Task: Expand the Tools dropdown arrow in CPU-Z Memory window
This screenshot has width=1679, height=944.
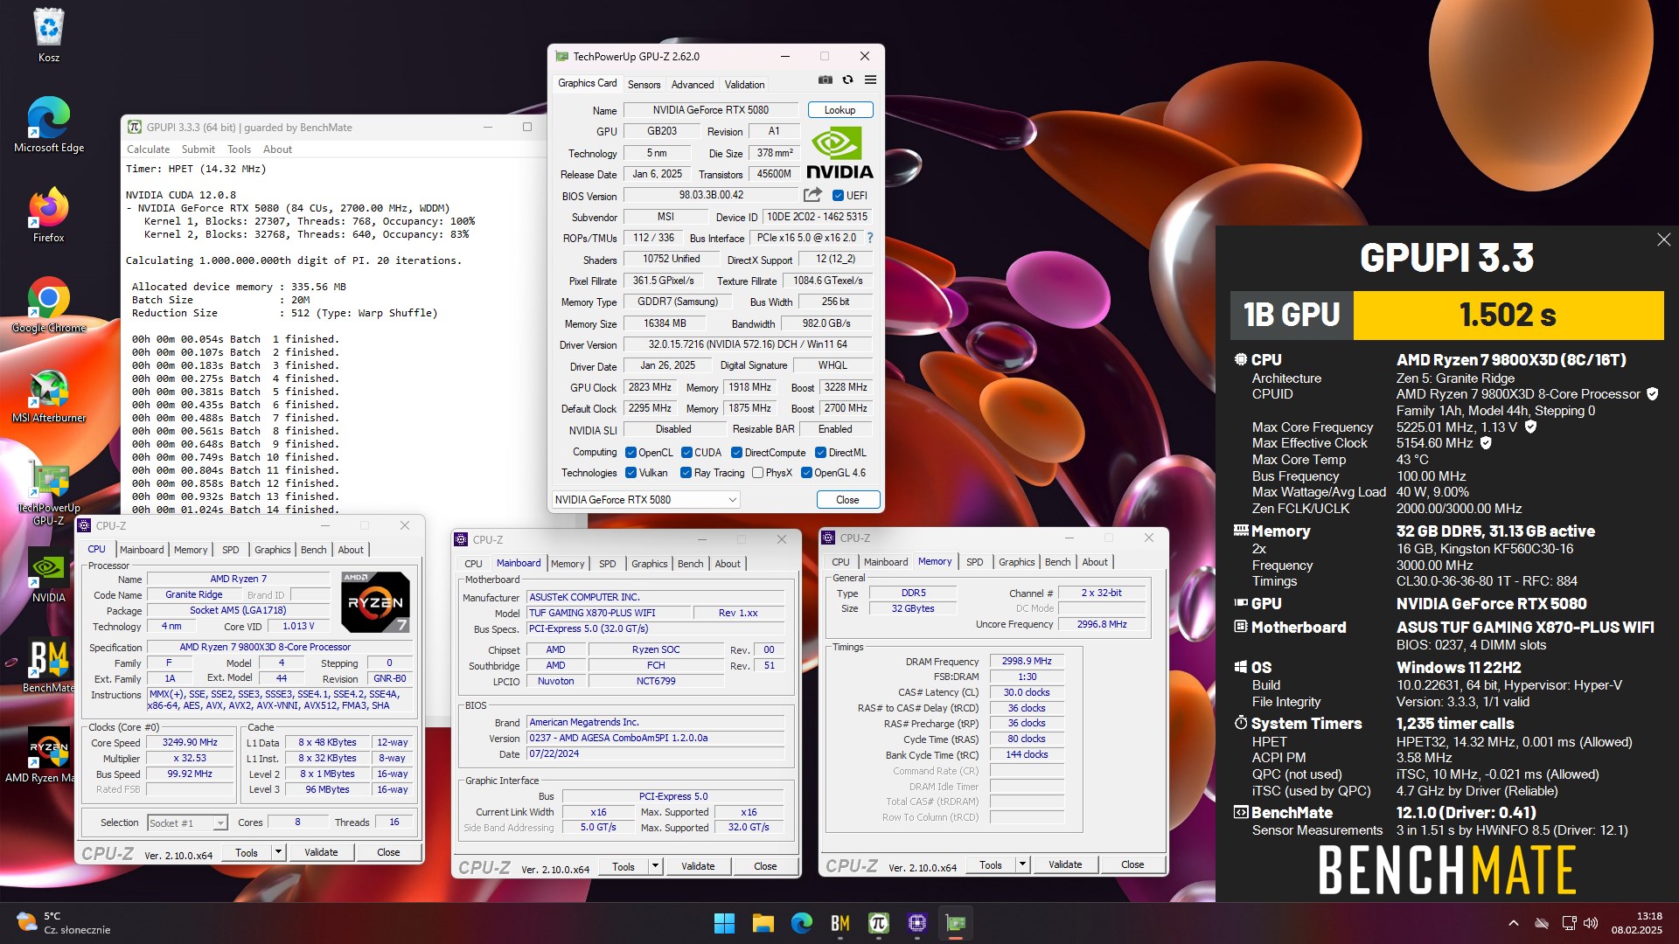Action: pyautogui.click(x=1022, y=864)
